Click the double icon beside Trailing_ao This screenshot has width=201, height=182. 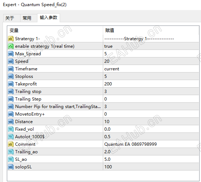11,152
